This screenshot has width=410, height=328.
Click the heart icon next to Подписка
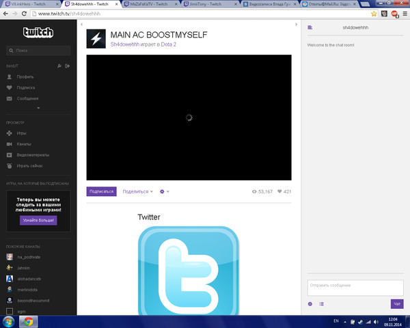coord(10,87)
